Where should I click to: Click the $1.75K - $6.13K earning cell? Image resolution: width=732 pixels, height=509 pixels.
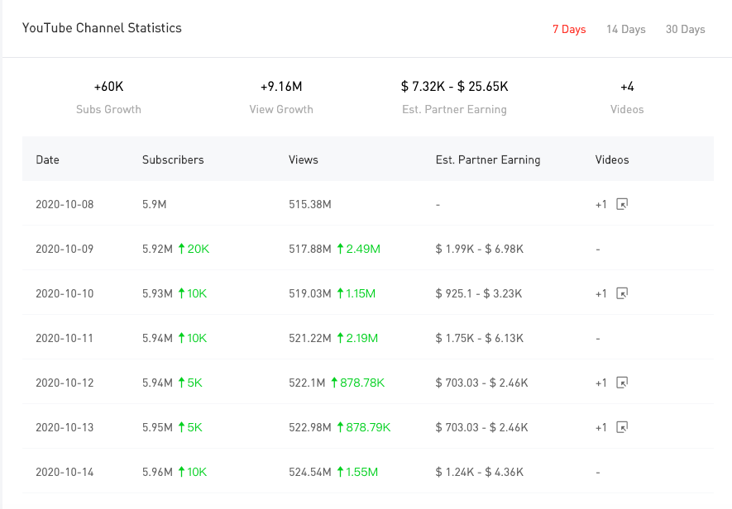click(x=480, y=338)
